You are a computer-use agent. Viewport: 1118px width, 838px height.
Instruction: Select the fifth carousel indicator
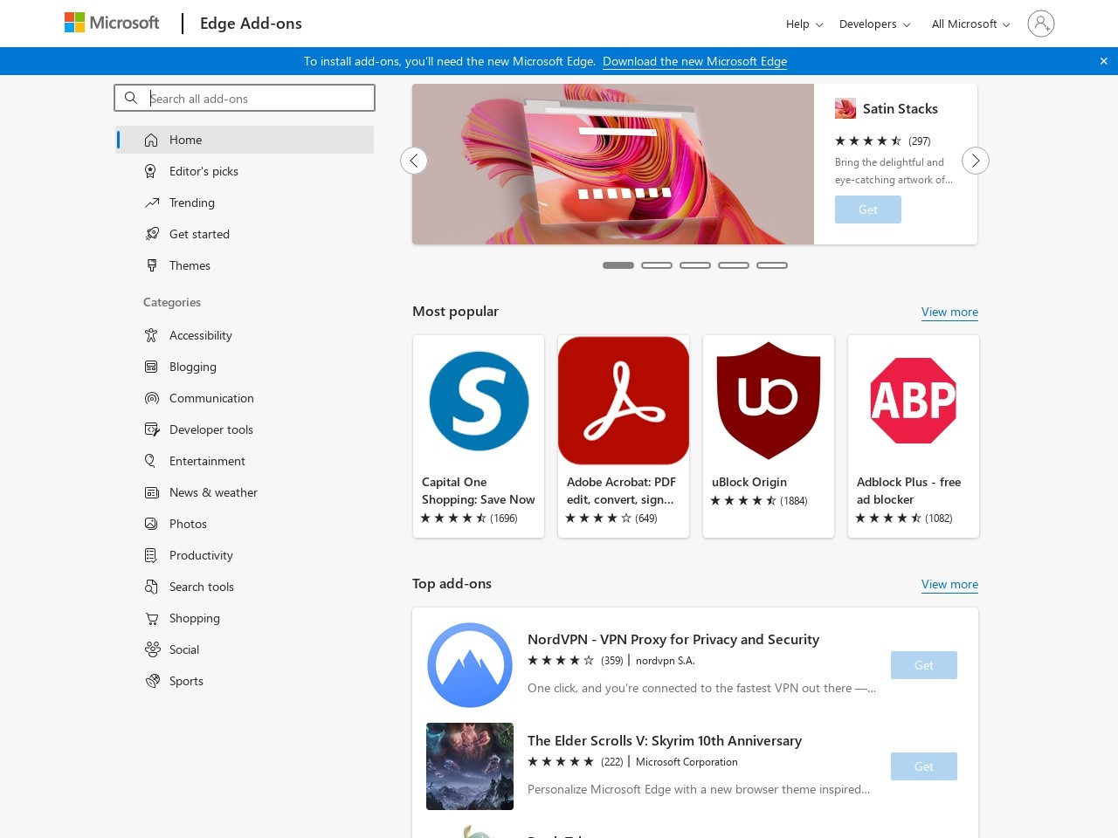[x=772, y=265]
